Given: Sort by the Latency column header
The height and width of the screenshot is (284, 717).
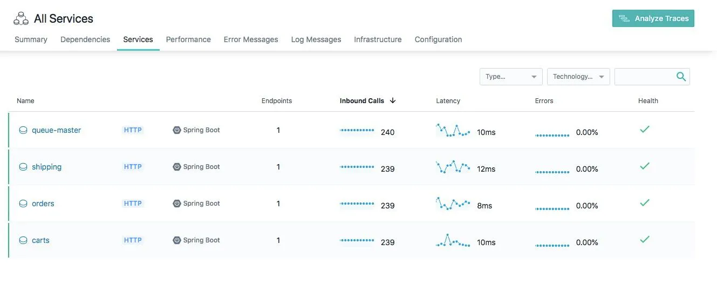Looking at the screenshot, I should click(448, 101).
